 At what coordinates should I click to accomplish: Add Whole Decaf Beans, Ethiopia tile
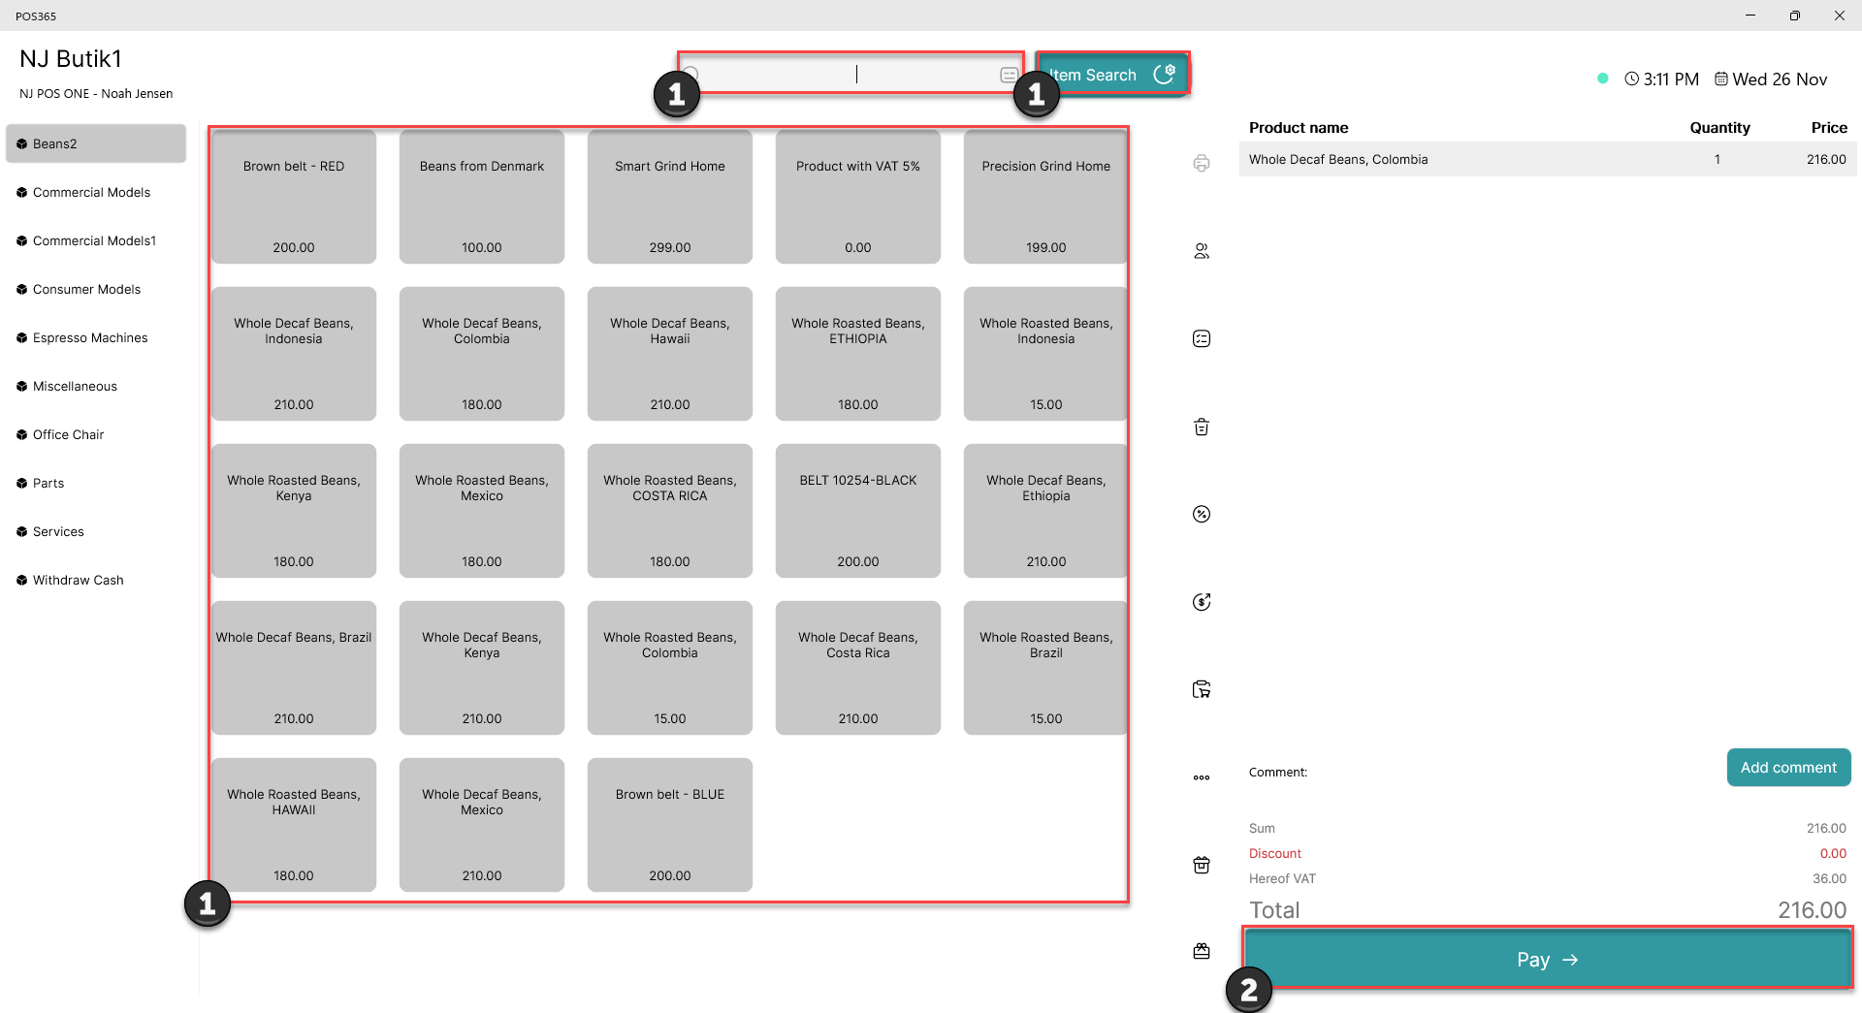1046,511
